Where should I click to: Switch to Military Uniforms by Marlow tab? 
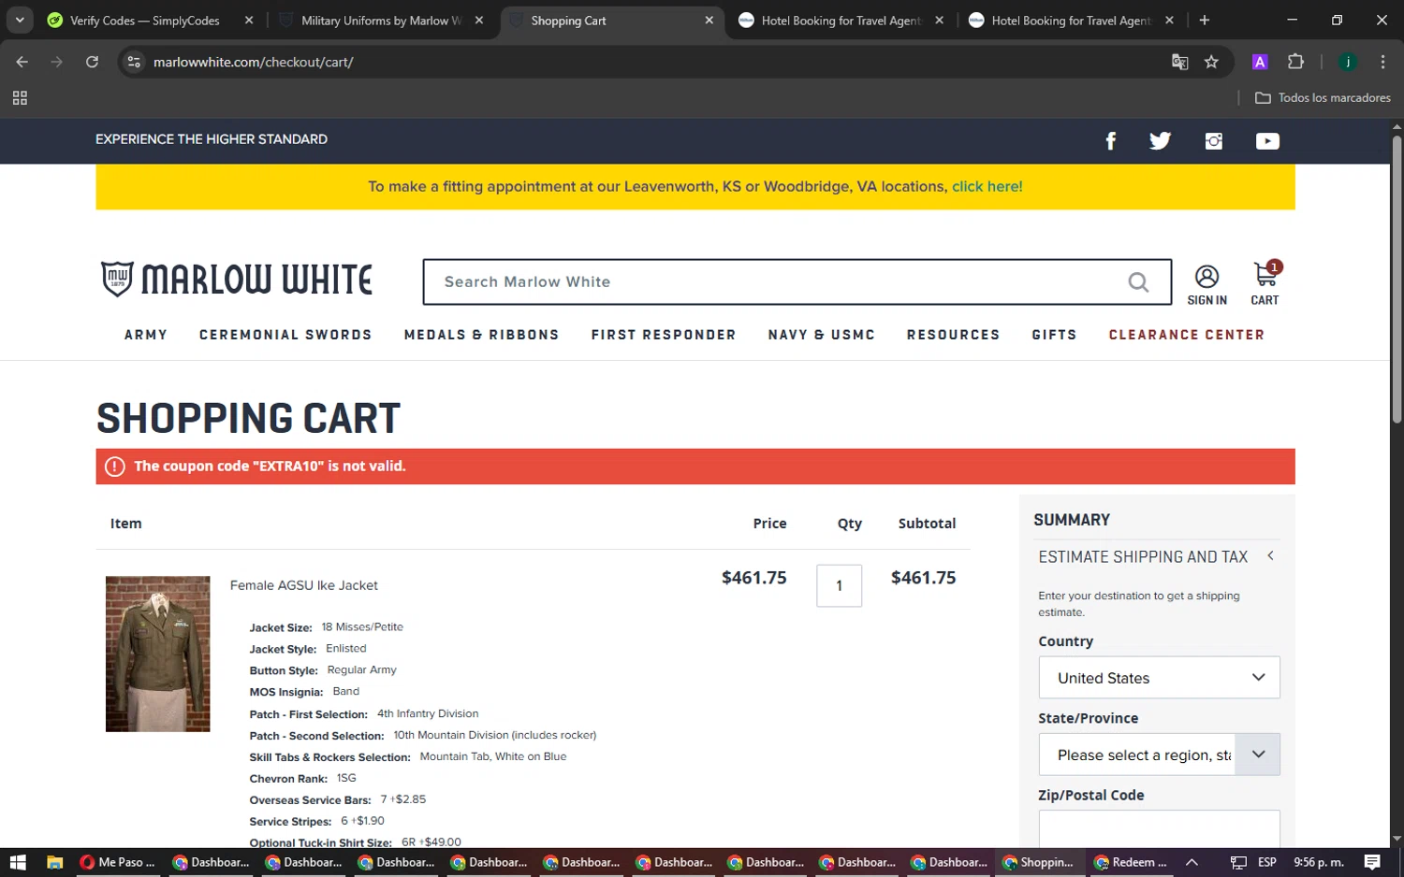[x=381, y=21]
